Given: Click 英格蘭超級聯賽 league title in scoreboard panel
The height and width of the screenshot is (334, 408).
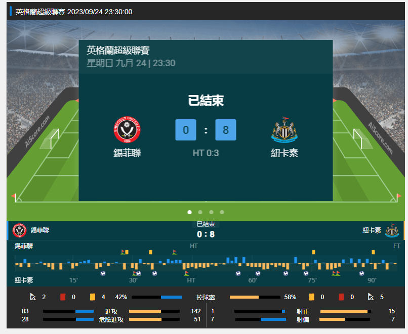Looking at the screenshot, I should (118, 50).
